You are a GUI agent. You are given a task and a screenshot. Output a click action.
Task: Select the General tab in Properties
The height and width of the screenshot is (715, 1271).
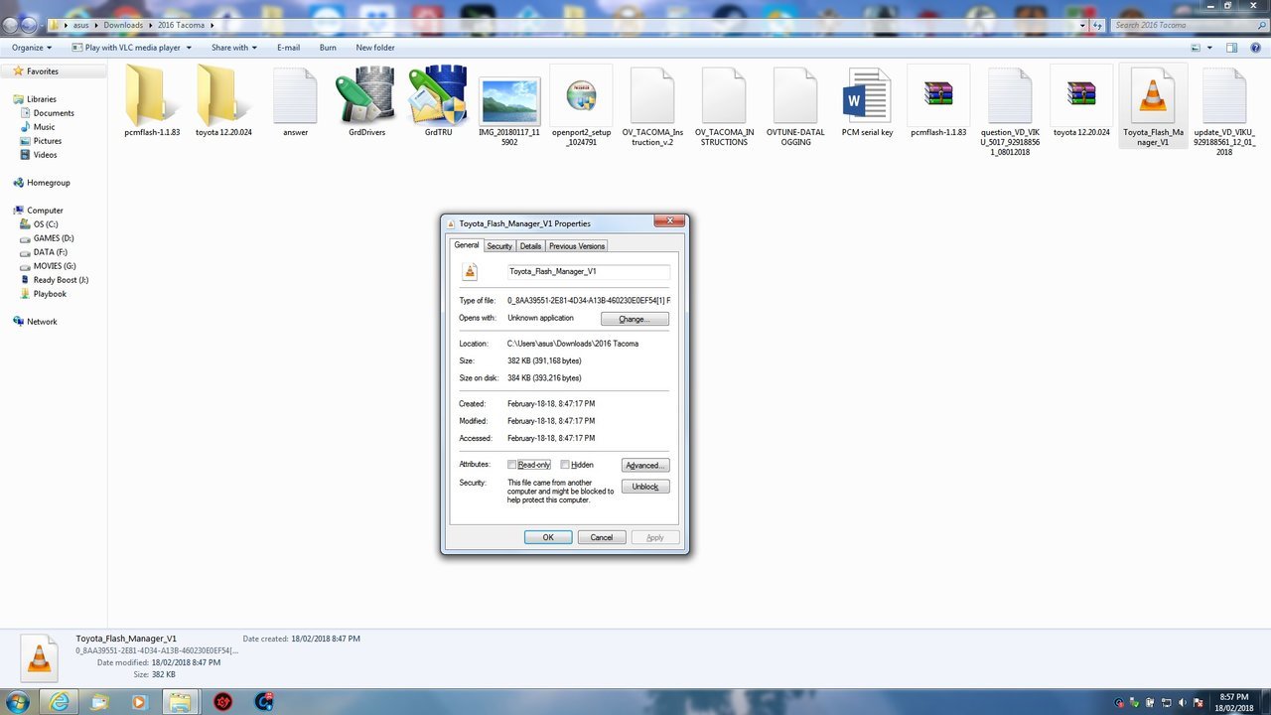pyautogui.click(x=467, y=245)
